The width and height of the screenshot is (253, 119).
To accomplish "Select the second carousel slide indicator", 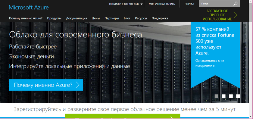I will pos(223,96).
